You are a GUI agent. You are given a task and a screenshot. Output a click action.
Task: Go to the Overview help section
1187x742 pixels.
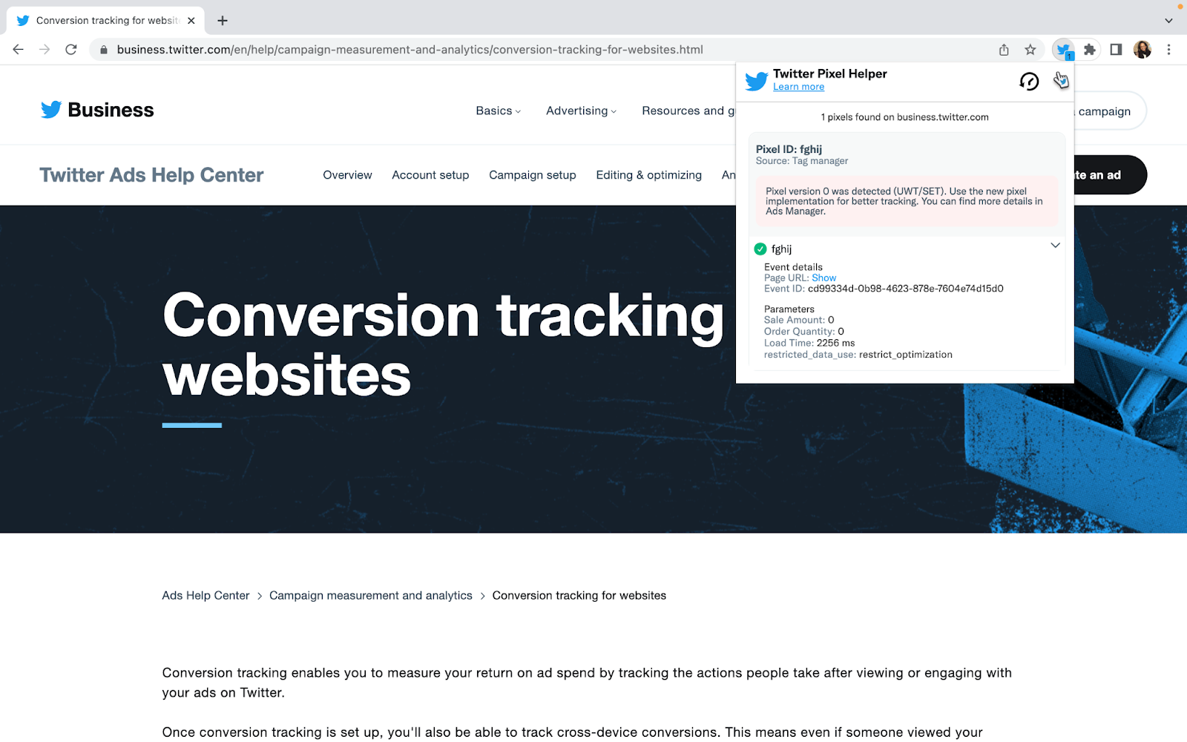point(347,175)
